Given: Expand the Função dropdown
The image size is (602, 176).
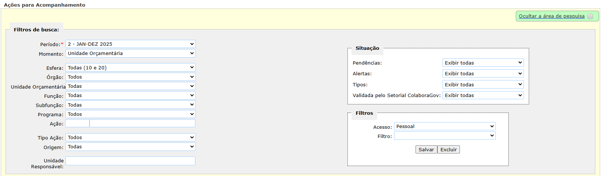Looking at the screenshot, I should coord(130,96).
